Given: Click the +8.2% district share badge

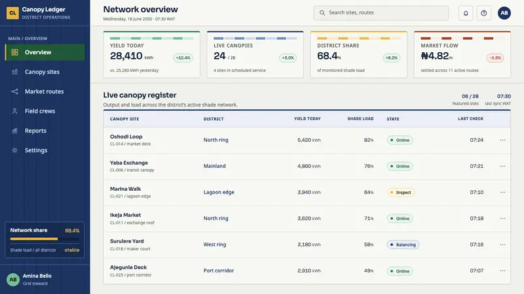Looking at the screenshot, I should tap(391, 57).
